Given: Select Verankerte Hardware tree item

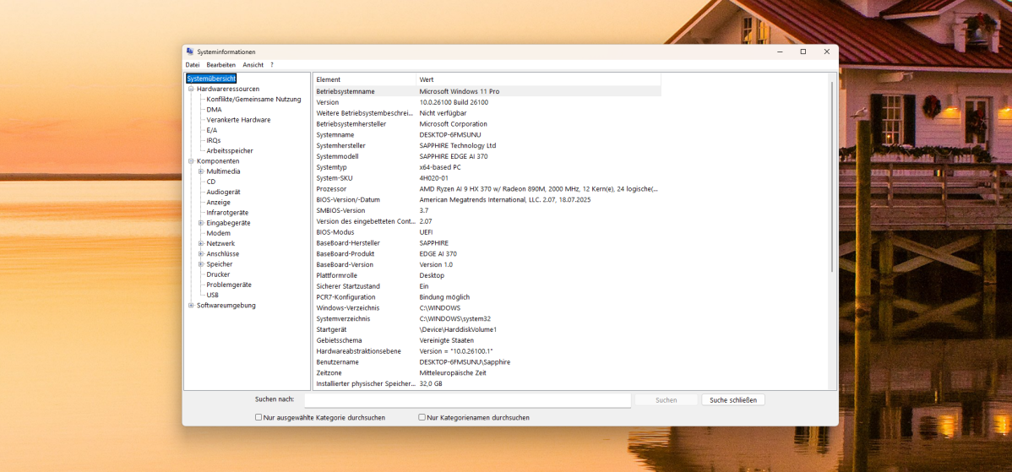Looking at the screenshot, I should (238, 120).
